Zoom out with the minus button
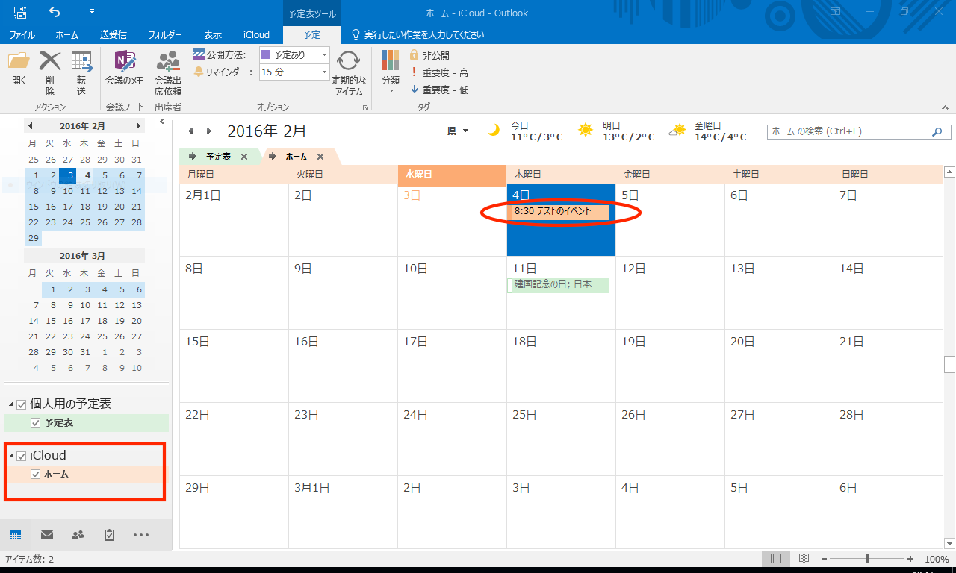This screenshot has width=956, height=573. click(825, 559)
